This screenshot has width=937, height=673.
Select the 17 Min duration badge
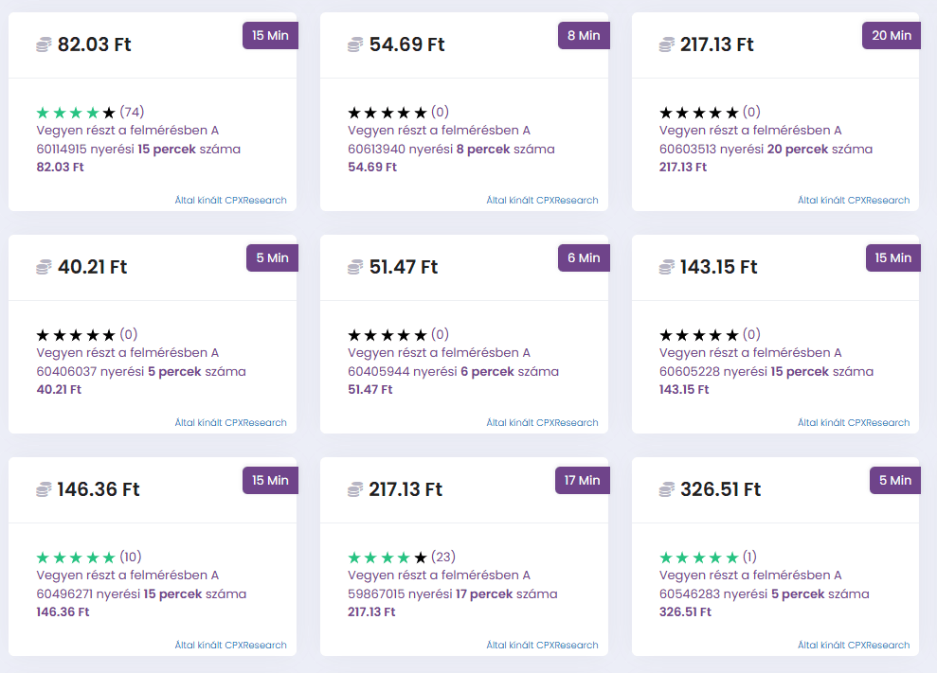[x=583, y=480]
